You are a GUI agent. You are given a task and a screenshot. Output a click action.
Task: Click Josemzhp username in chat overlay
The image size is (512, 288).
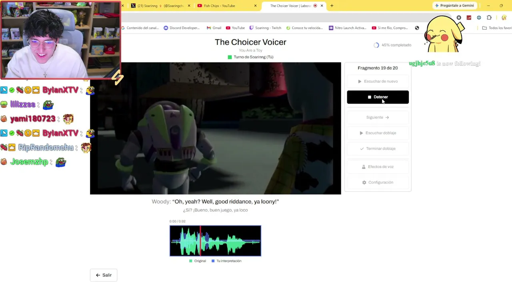pyautogui.click(x=29, y=162)
